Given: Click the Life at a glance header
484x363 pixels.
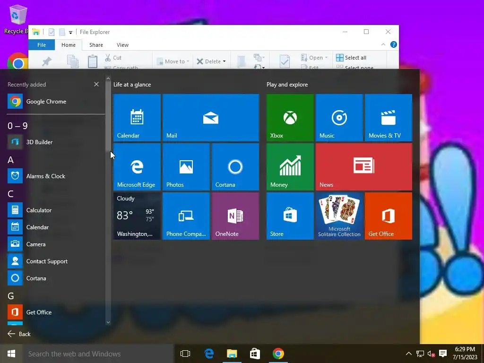Looking at the screenshot, I should (x=132, y=85).
